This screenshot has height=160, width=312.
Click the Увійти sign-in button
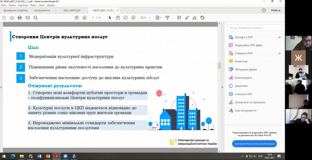pyautogui.click(x=275, y=10)
